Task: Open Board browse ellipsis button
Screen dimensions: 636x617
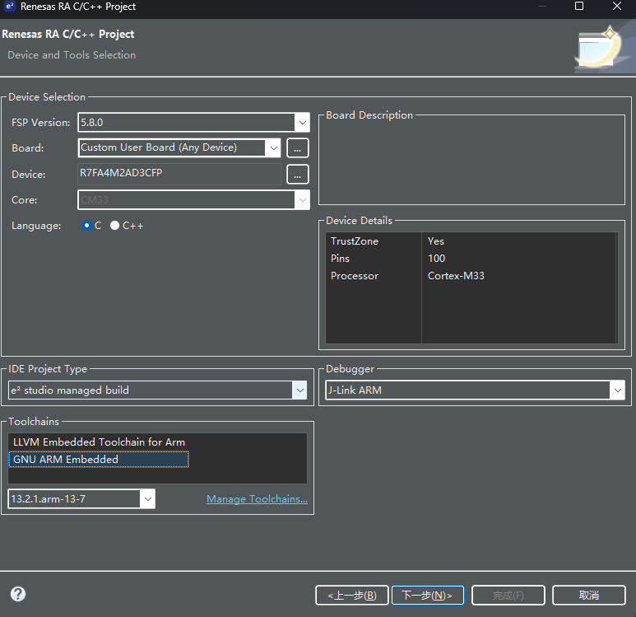Action: click(x=297, y=148)
